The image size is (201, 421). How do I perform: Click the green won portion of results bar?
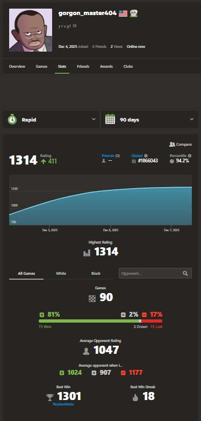coord(89,321)
